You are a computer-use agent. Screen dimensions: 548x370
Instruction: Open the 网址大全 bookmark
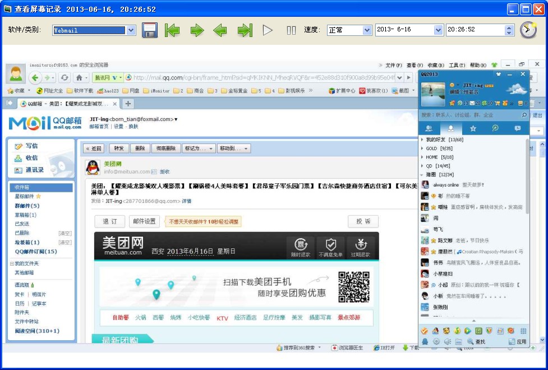click(x=49, y=91)
